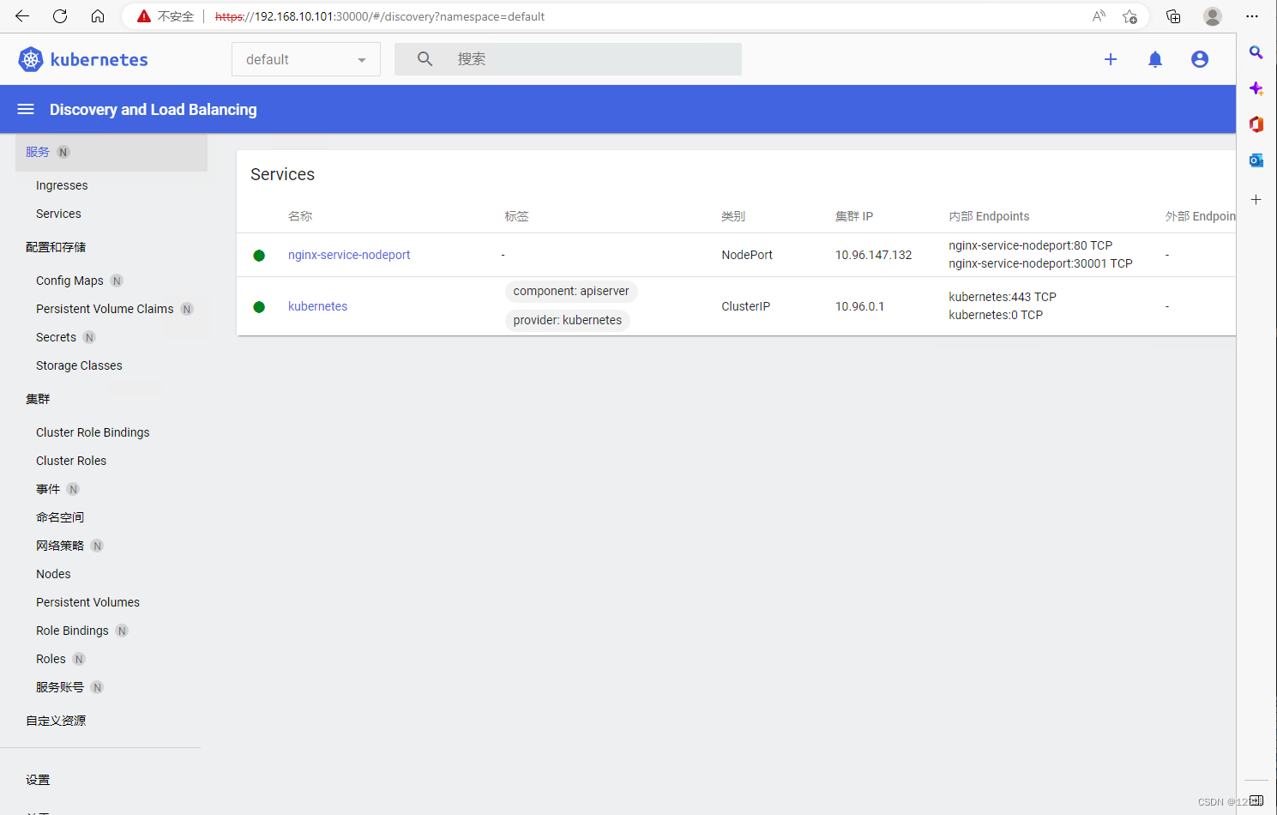Open Edge sidebar search icon
1277x815 pixels.
click(1256, 53)
